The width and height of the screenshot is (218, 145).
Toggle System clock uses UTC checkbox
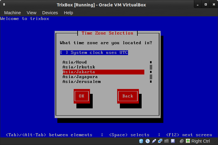pyautogui.click(x=94, y=53)
